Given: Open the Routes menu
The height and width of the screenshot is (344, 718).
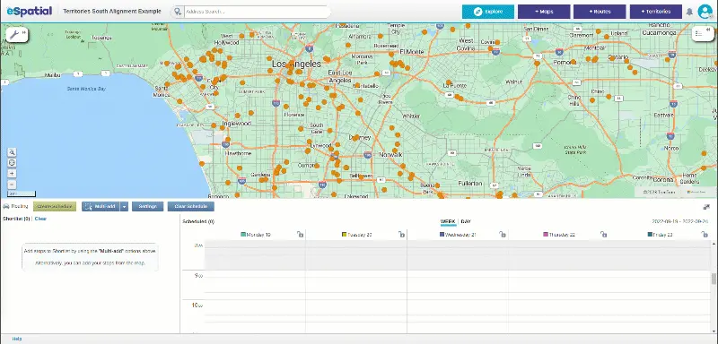Looking at the screenshot, I should tap(600, 12).
